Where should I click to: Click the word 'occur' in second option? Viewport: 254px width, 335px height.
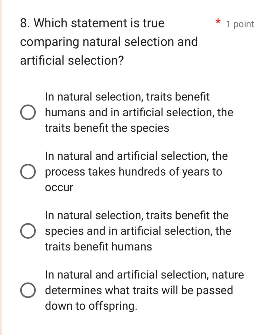[x=59, y=187]
